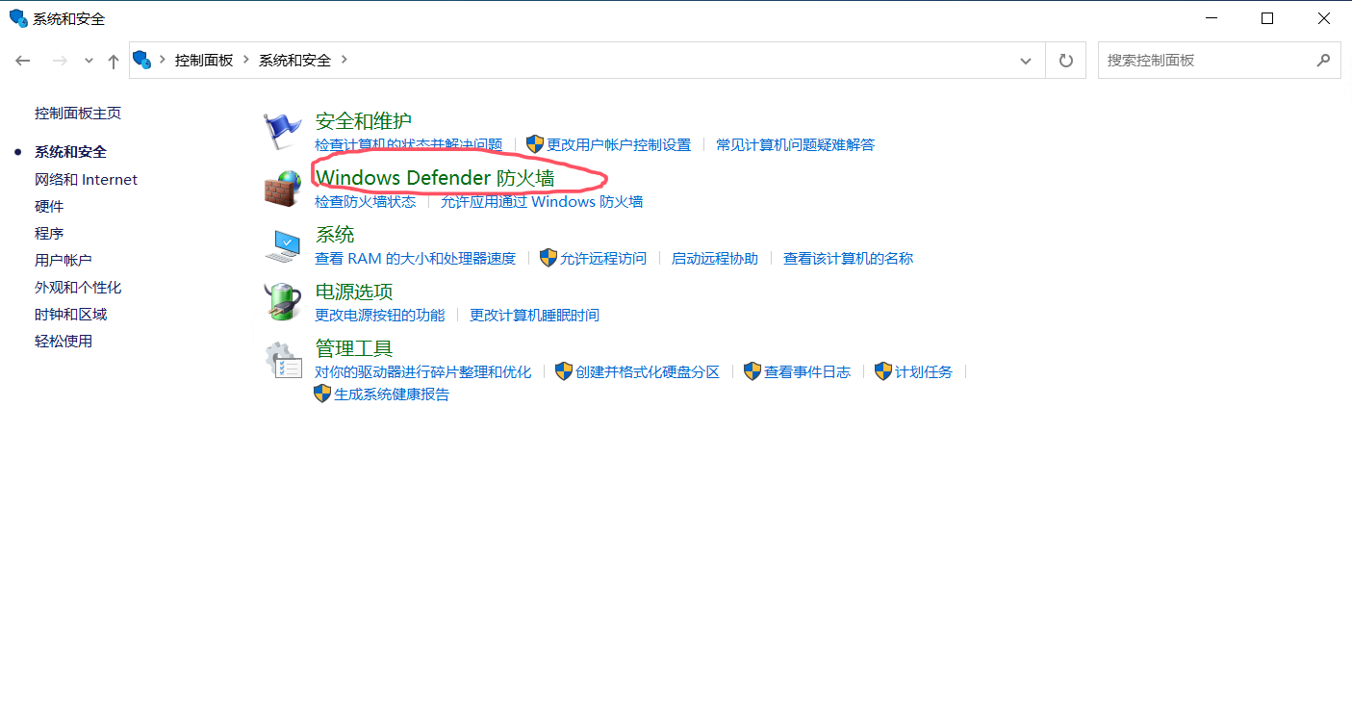Click 查看该计算机的名称 link
1352x712 pixels.
pos(849,258)
